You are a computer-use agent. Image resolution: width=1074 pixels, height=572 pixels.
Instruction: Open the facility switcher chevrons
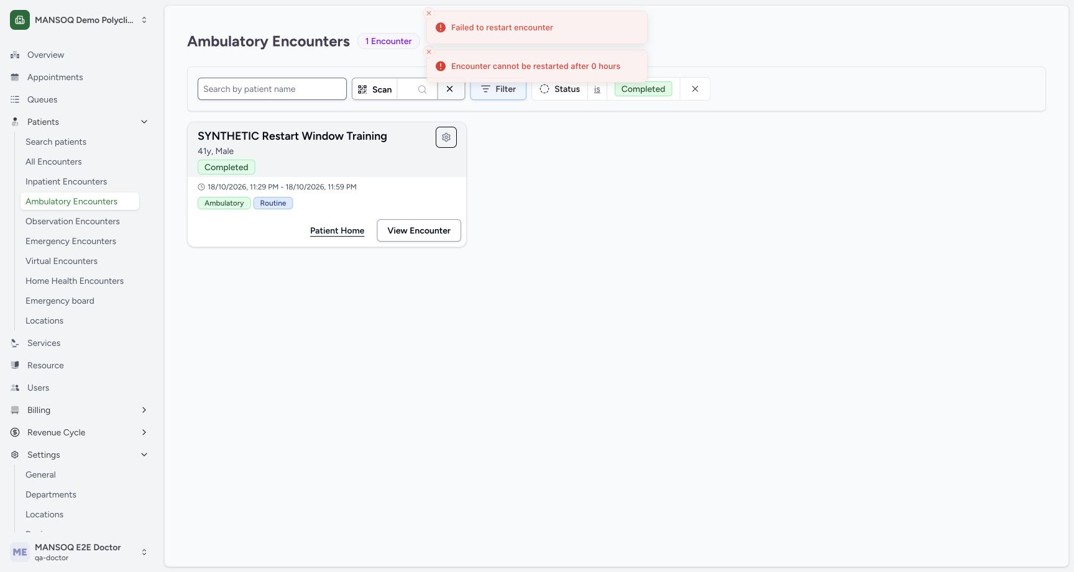[x=144, y=20]
